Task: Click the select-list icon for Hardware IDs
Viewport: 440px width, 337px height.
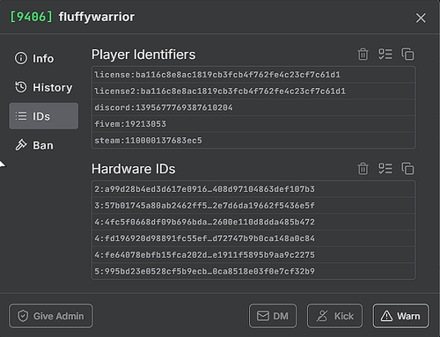Action: pyautogui.click(x=385, y=169)
